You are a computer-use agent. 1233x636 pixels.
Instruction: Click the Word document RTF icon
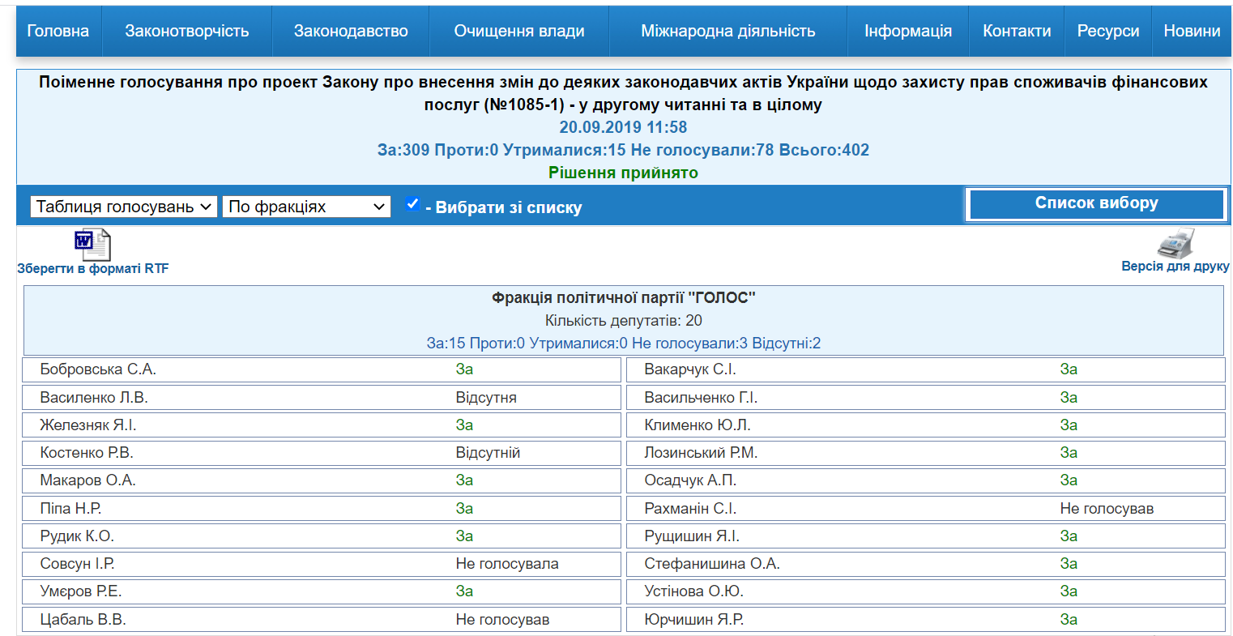(92, 245)
